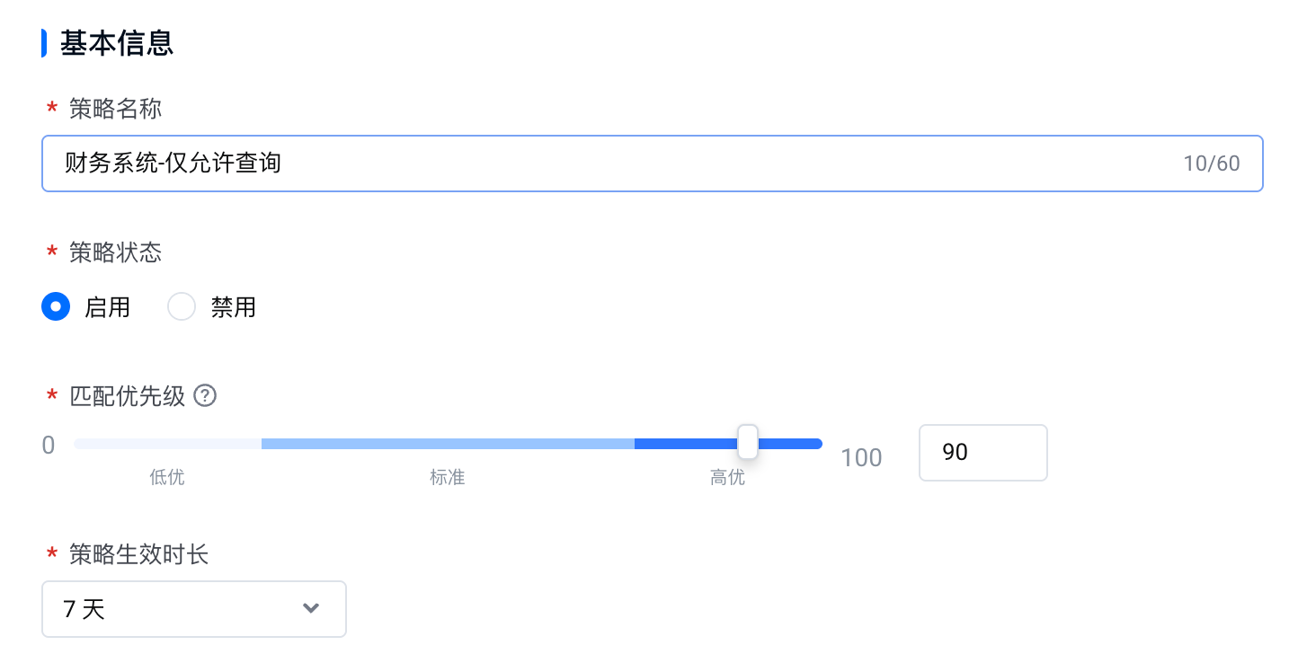
Task: Click the 策略生效时长 field label
Action: pos(139,554)
